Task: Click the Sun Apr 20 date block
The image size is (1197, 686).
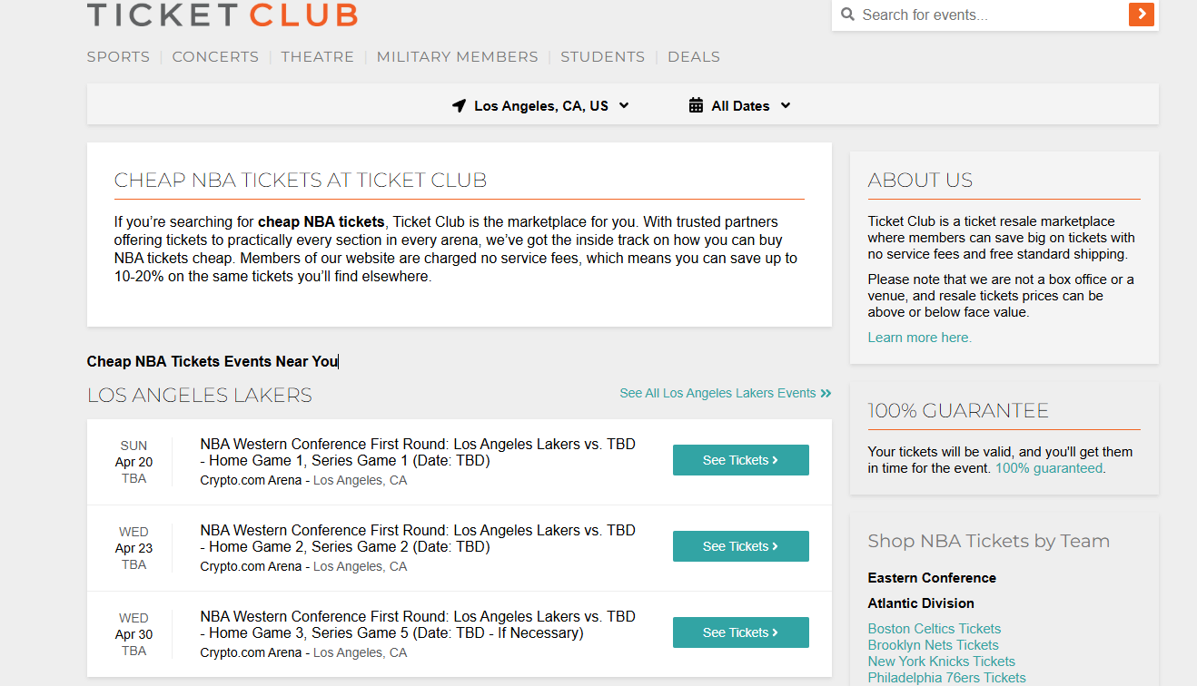Action: [x=134, y=462]
